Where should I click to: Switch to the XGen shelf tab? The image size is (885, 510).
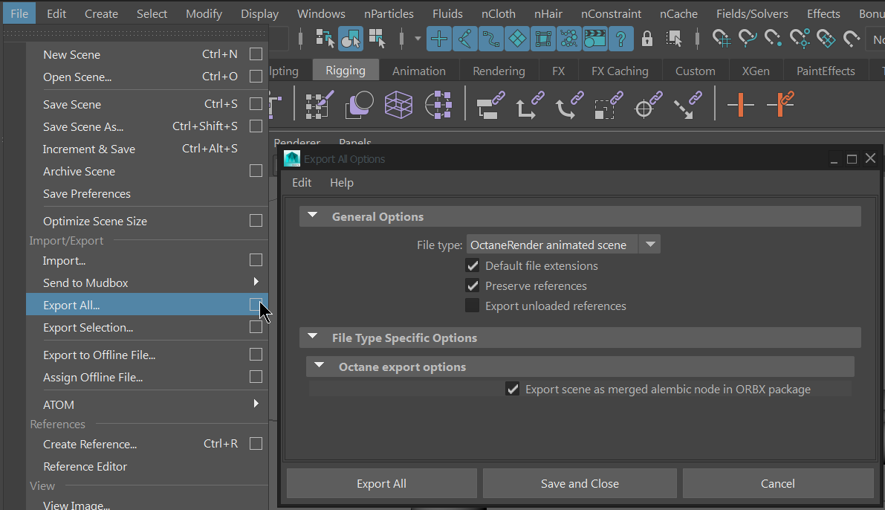click(x=755, y=71)
